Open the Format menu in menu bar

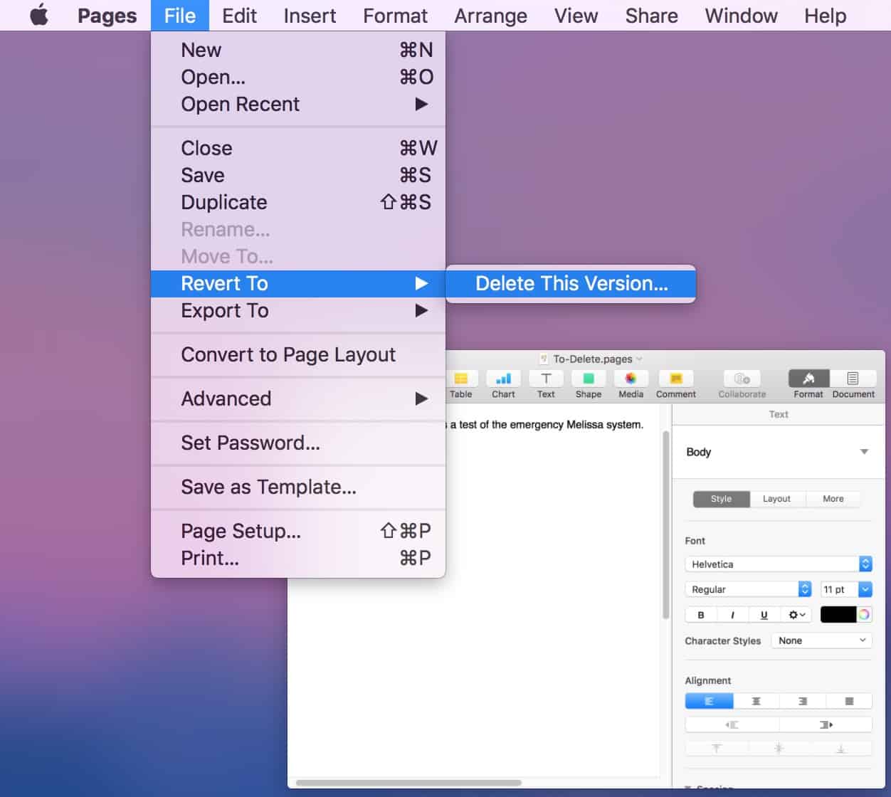pos(395,15)
